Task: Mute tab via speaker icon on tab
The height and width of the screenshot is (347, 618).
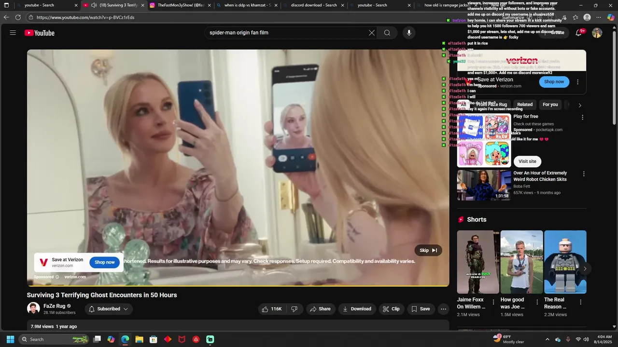Action: pos(94,5)
